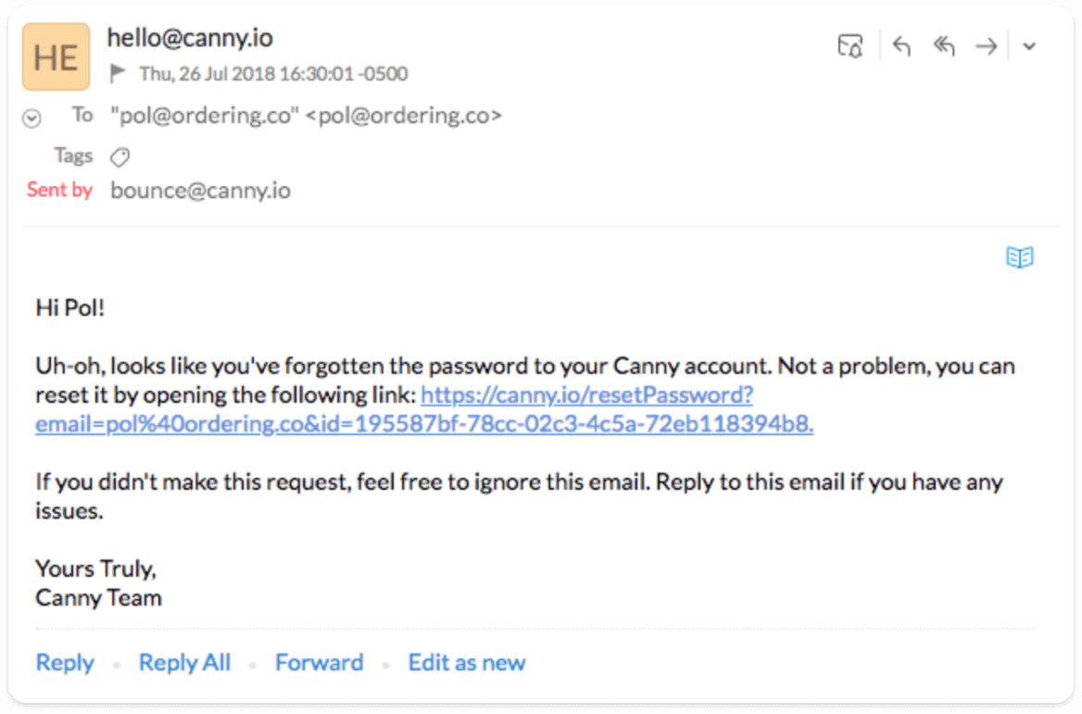Viewport: 1082px width, 714px height.
Task: Add a tag using the tag icon
Action: coord(120,157)
